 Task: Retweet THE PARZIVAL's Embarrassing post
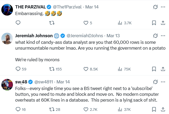(52, 23)
